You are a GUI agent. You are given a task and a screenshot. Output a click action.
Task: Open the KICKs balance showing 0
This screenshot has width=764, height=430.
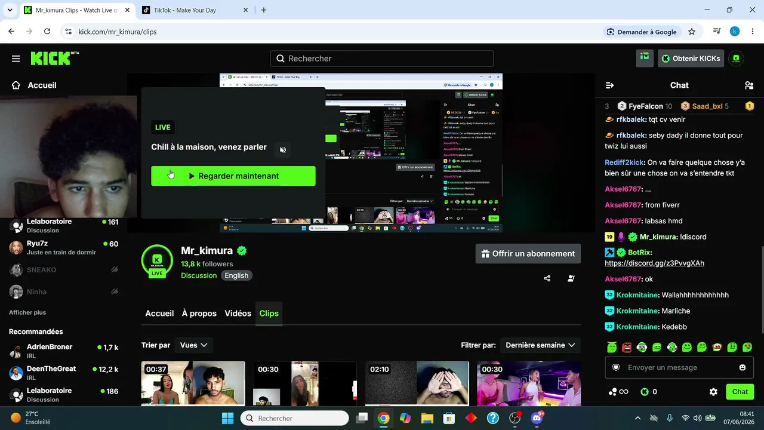click(x=649, y=392)
